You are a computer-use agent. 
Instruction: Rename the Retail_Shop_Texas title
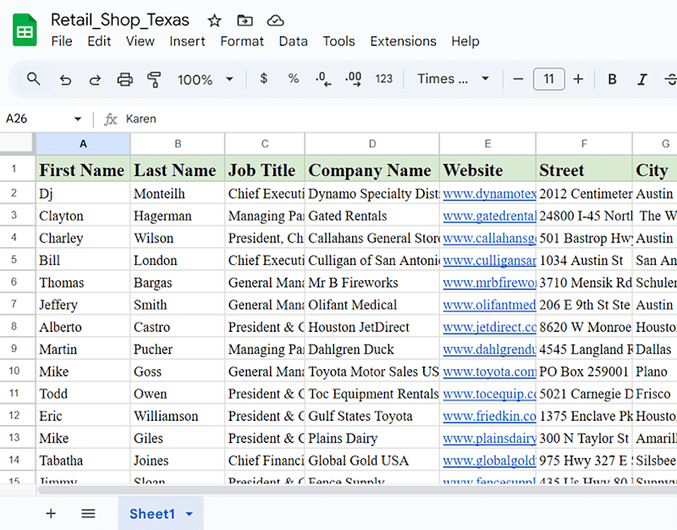(x=120, y=20)
